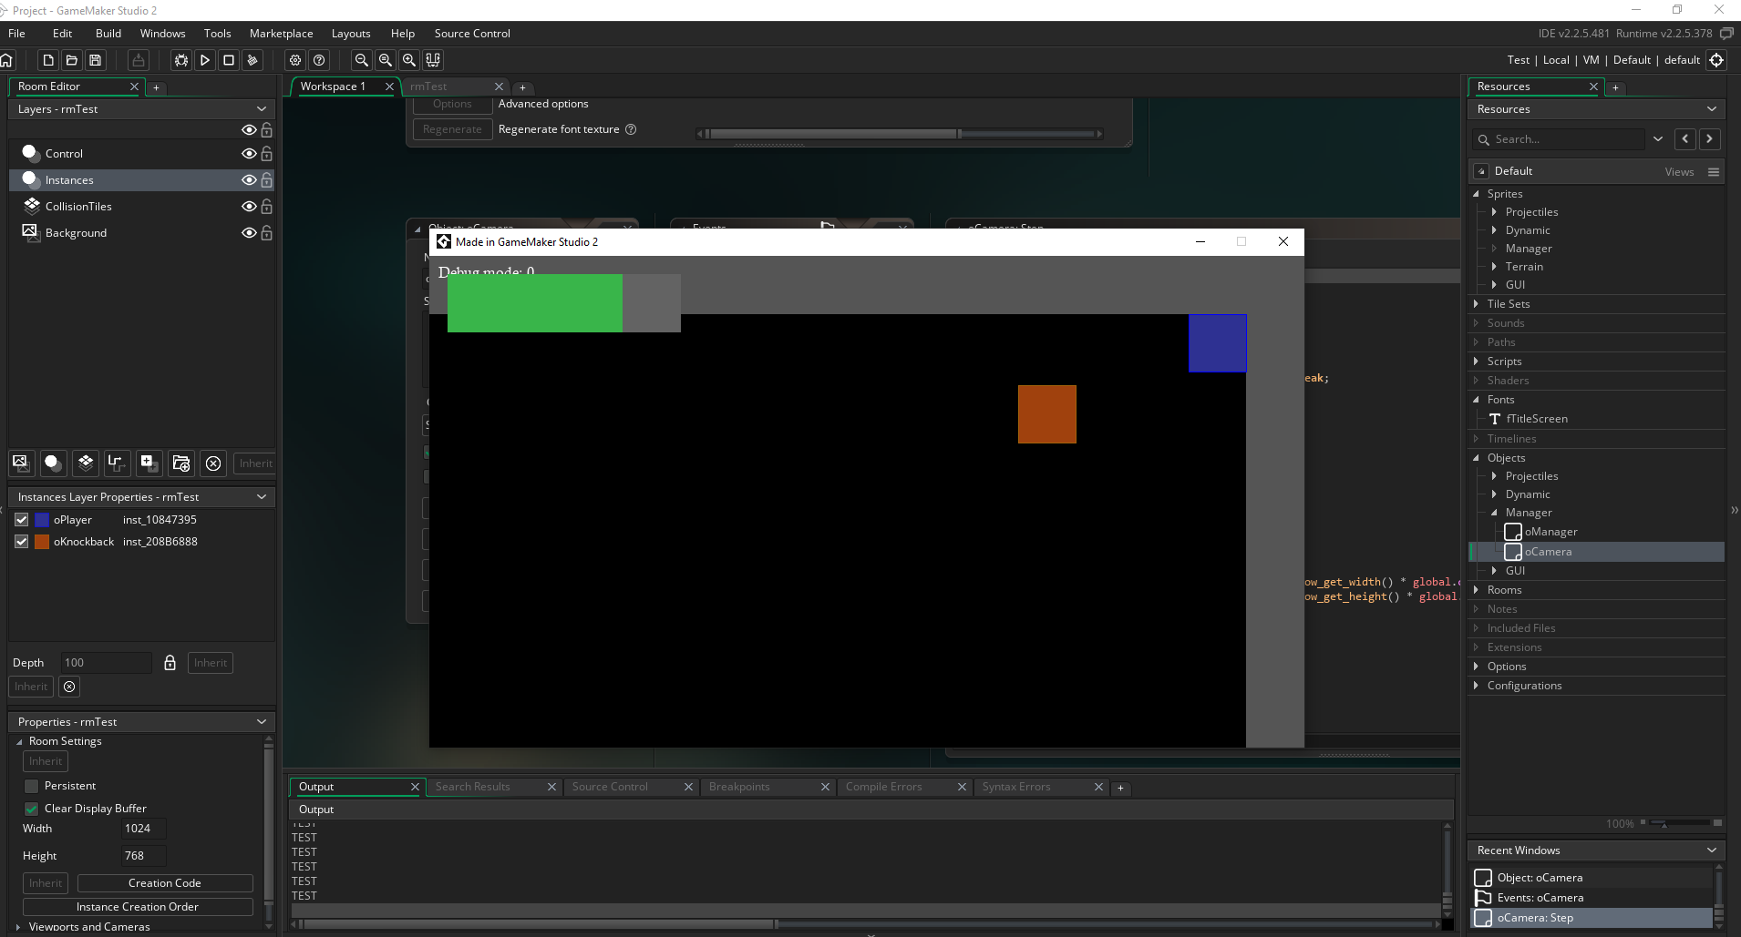This screenshot has height=937, width=1741.
Task: Enable the Persistent room checkbox
Action: coord(32,786)
